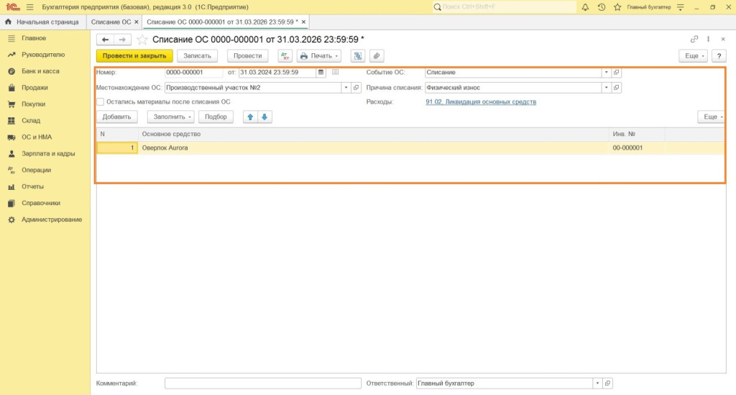This screenshot has height=395, width=736.
Task: Move the row down with the blue down arrow
Action: click(264, 117)
